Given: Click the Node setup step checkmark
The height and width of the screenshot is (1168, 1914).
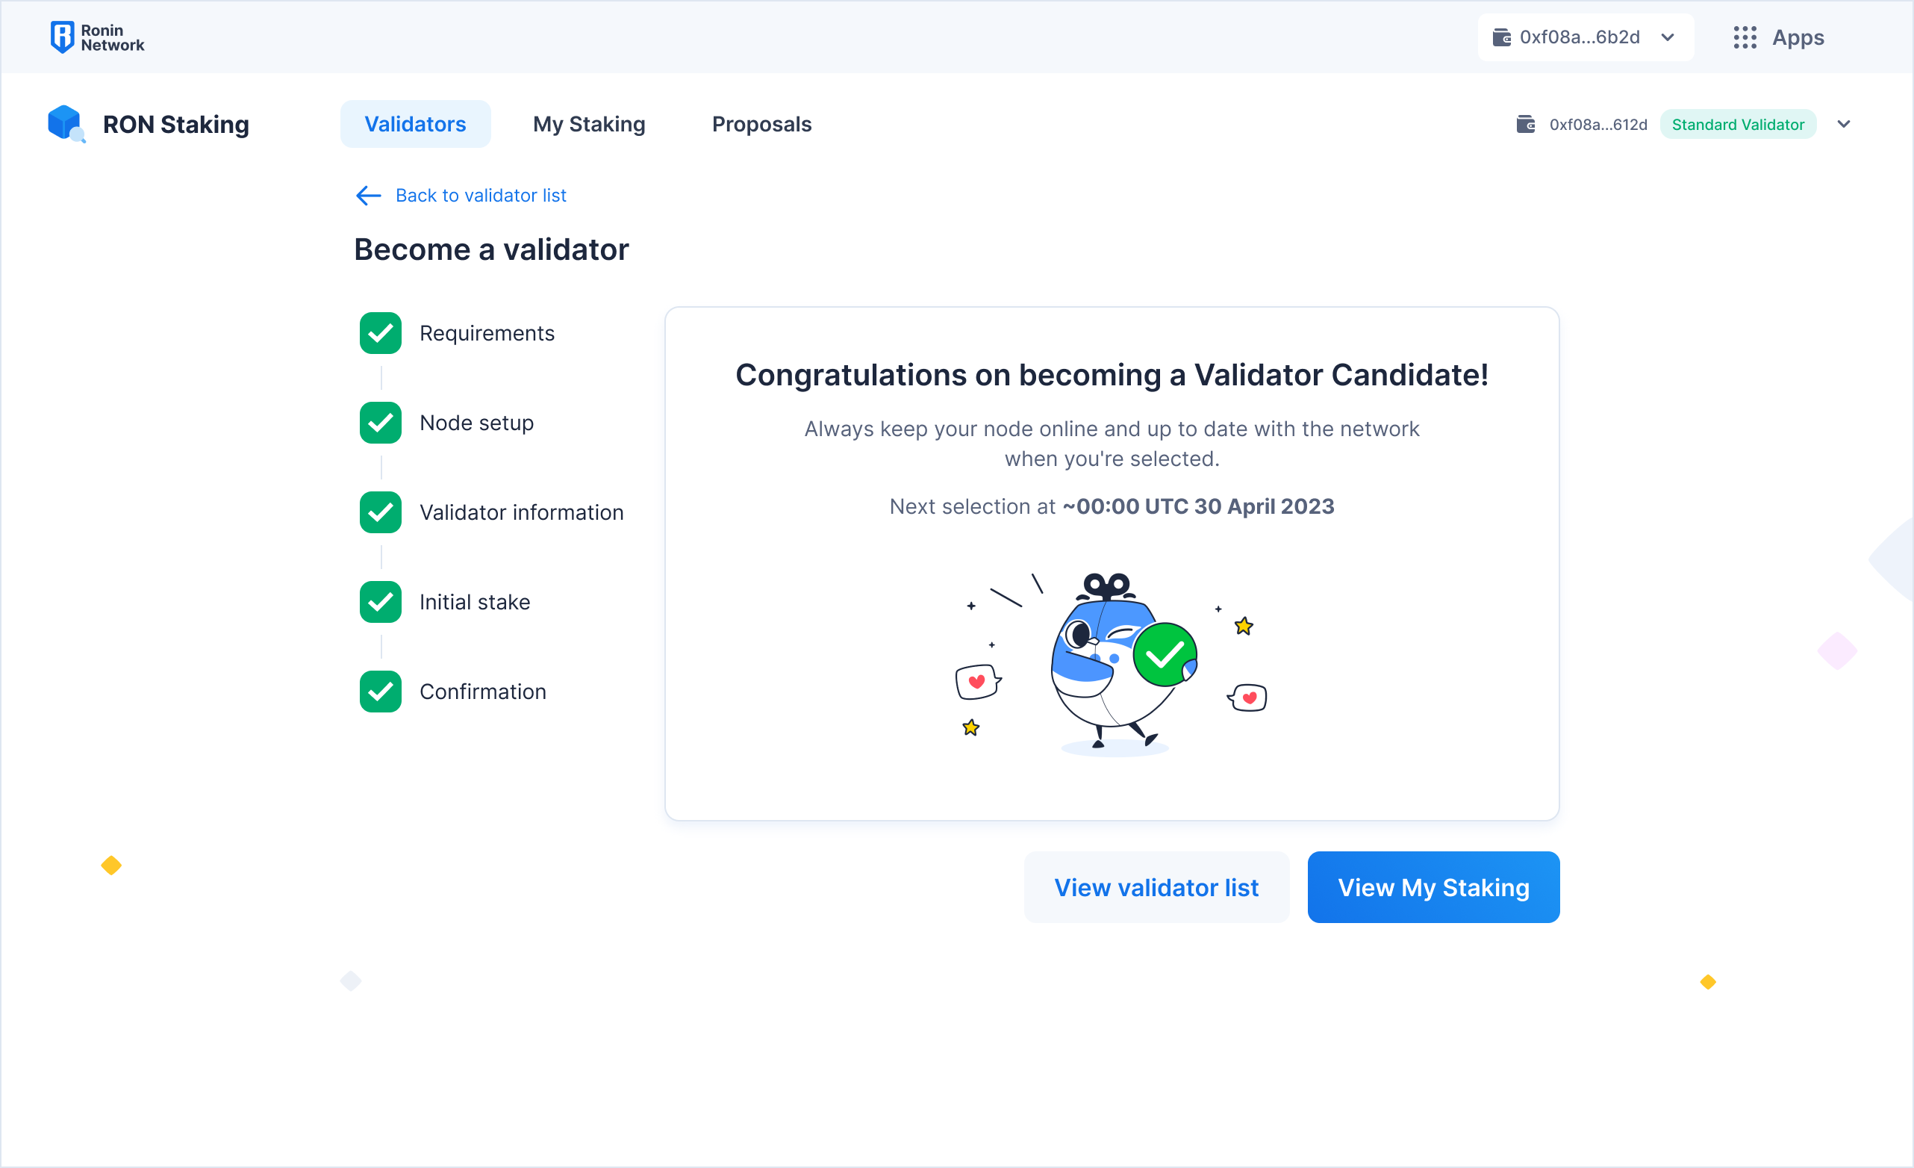Looking at the screenshot, I should 381,423.
